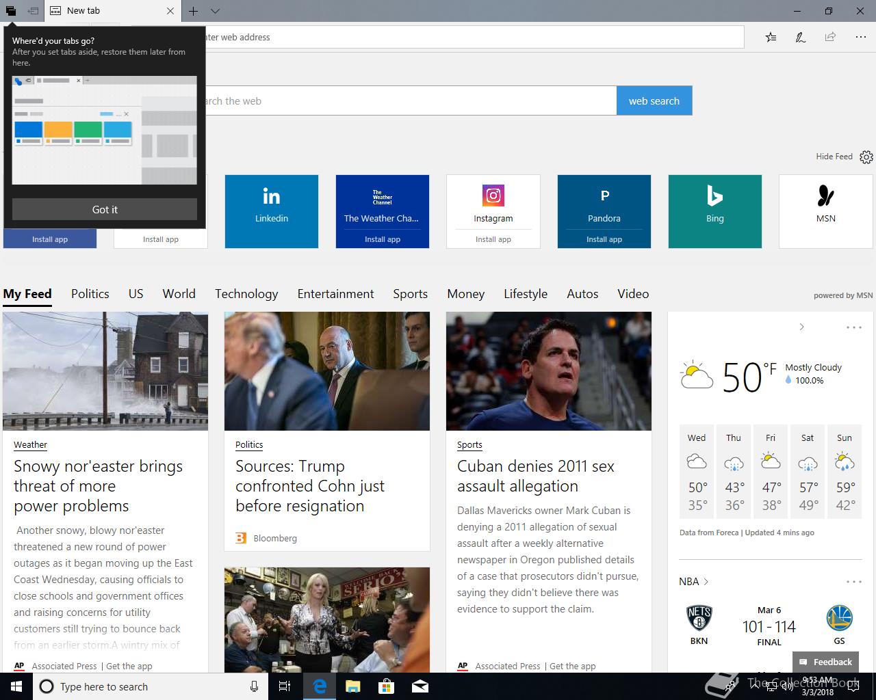Switch to the World tab
Image resolution: width=876 pixels, height=700 pixels.
179,294
